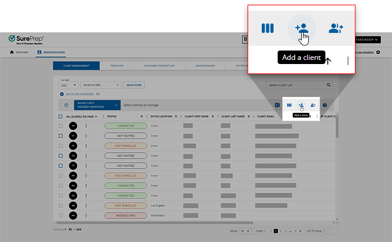Image resolution: width=392 pixels, height=242 pixels.
Task: Check the box in the first Connected row
Action: pyautogui.click(x=61, y=126)
